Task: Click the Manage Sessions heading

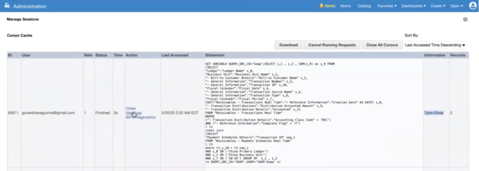Action: 23,19
